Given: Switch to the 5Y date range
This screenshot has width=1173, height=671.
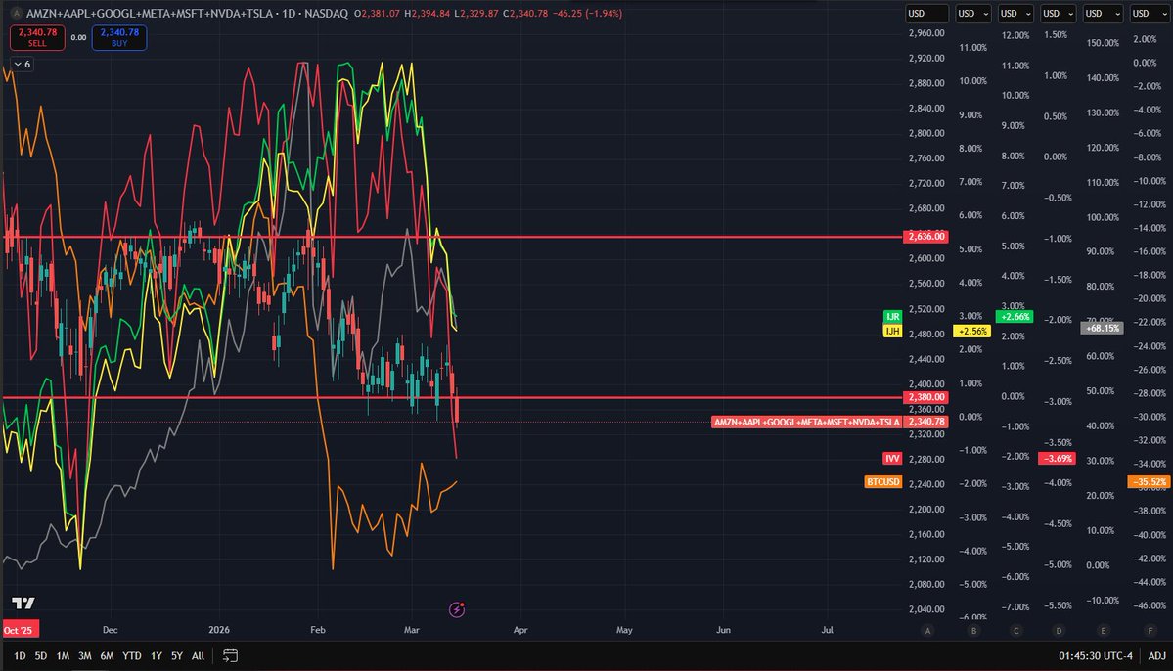Looking at the screenshot, I should point(176,656).
